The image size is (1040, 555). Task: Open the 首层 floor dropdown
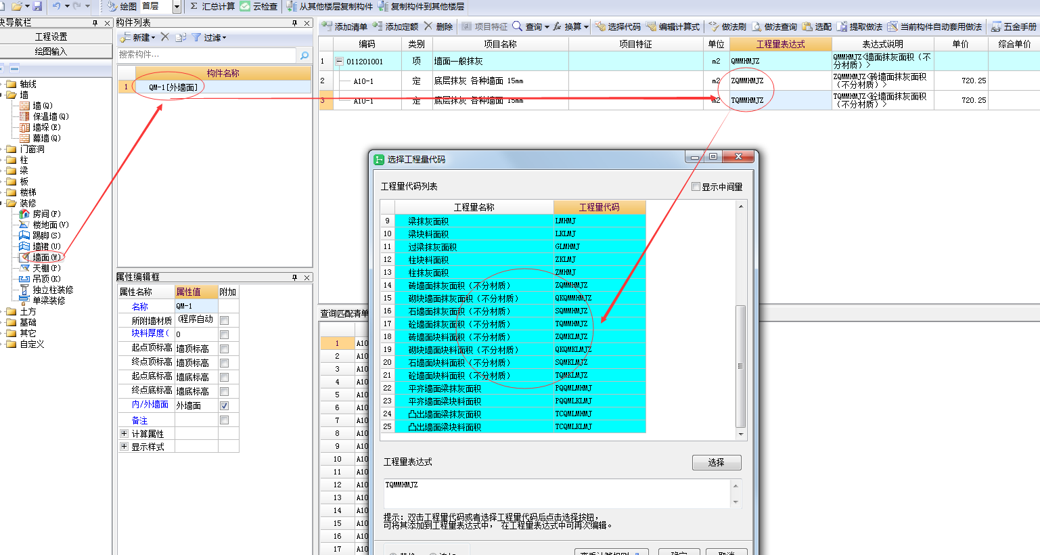pos(177,6)
